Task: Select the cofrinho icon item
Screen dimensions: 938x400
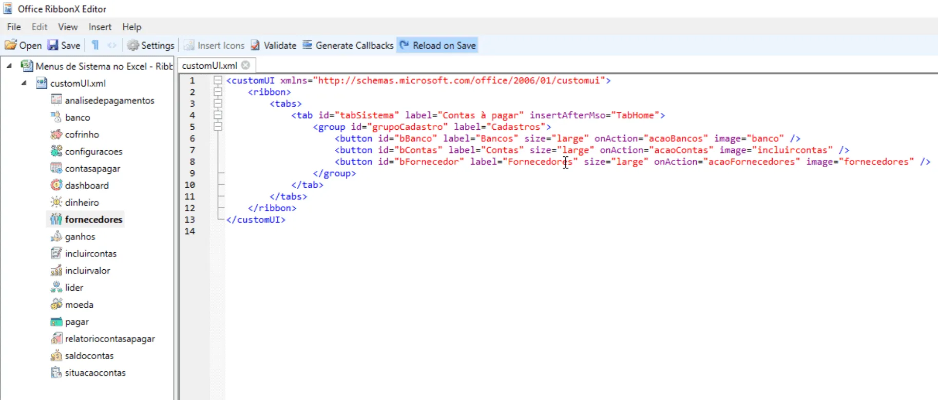Action: [74, 134]
